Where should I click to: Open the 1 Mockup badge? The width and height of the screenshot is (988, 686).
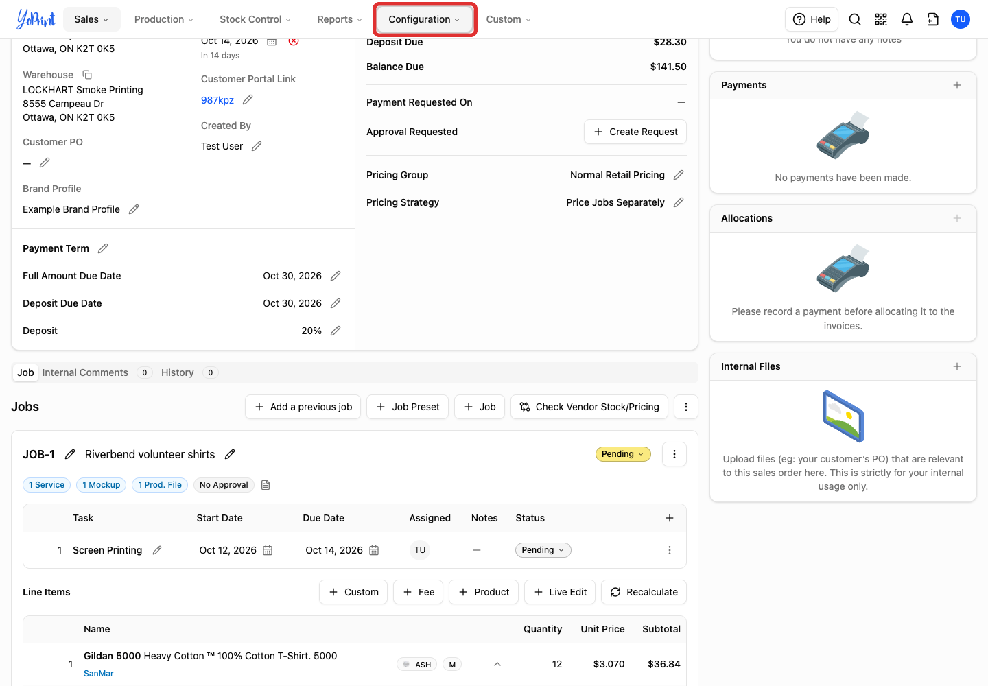102,485
